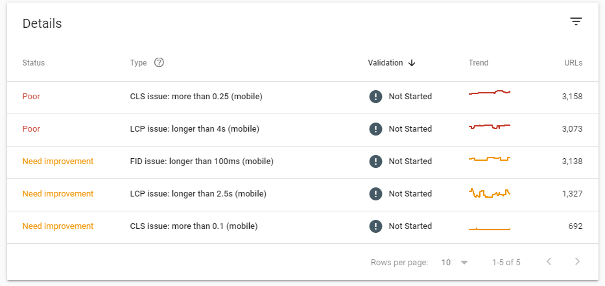Screen dimensions: 605x286
Task: Open CLS issue: more than 0.25 (mobile)
Action: point(196,97)
